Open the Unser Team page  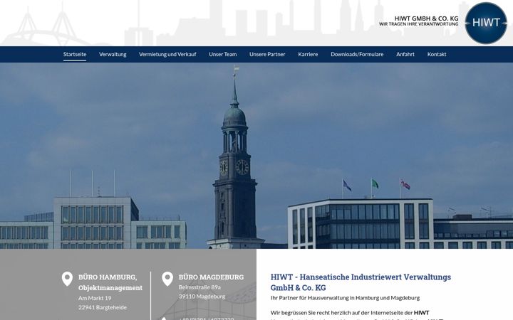pyautogui.click(x=223, y=54)
